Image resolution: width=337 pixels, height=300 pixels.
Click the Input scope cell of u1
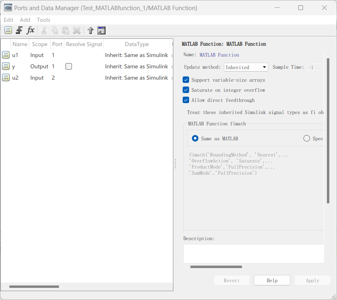(x=37, y=55)
